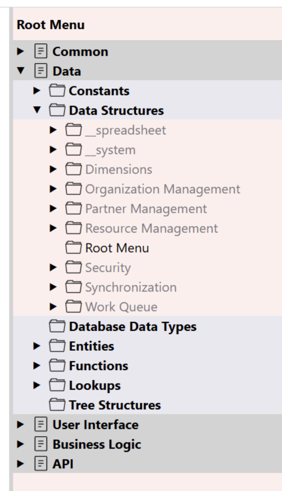
Task: Click the folder icon next to Data Structures
Action: click(57, 110)
